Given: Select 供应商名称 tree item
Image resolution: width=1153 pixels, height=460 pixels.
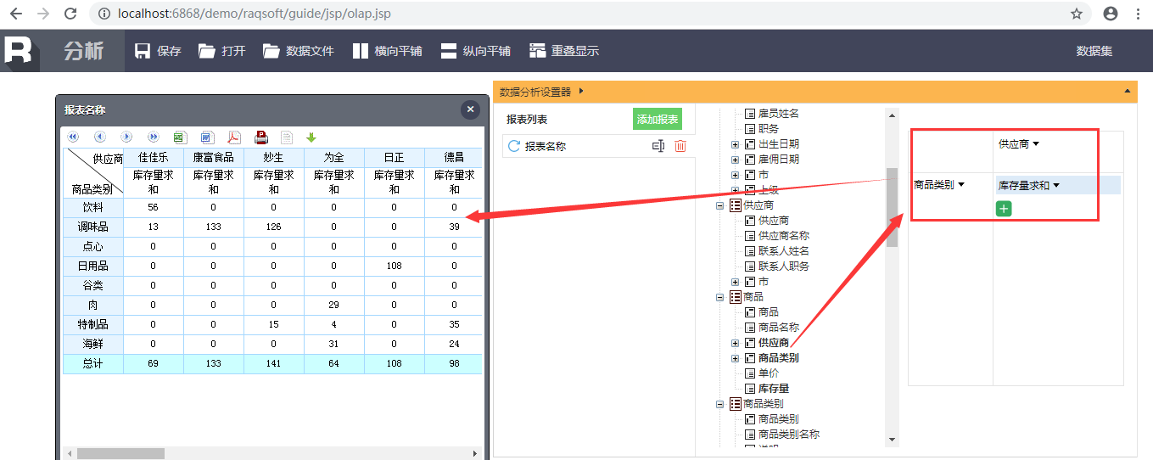Looking at the screenshot, I should tap(783, 236).
